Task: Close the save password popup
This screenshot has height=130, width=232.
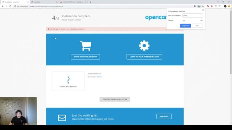Action: coord(203,10)
